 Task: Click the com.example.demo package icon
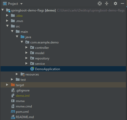tap(27, 42)
